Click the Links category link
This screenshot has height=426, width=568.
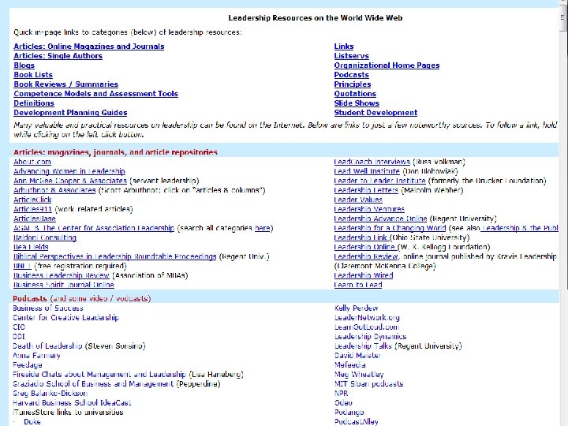click(x=344, y=47)
